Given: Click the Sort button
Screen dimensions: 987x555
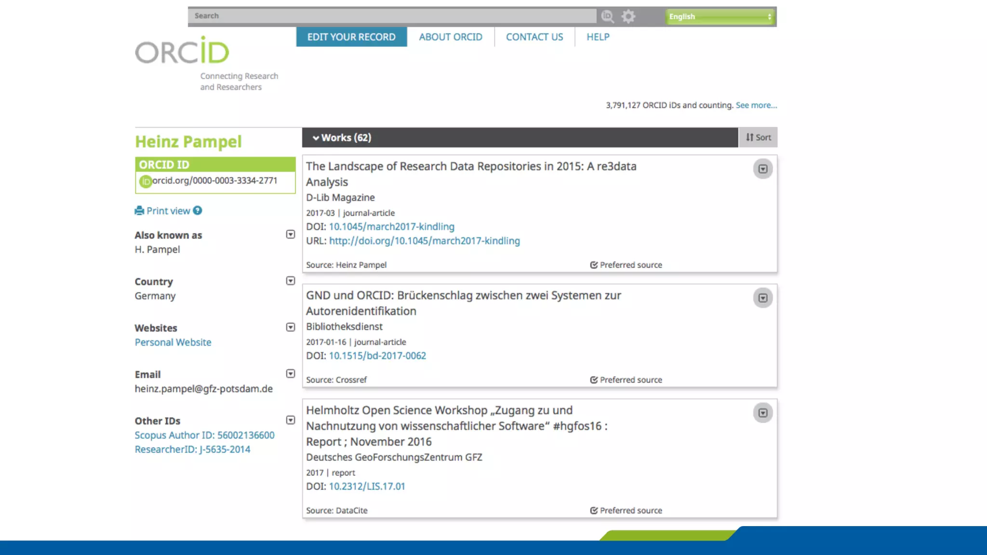Looking at the screenshot, I should pos(758,138).
